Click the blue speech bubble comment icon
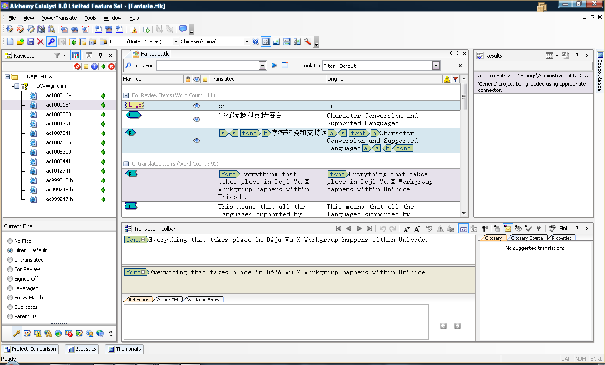Screen dimensions: 605x365 183,29
